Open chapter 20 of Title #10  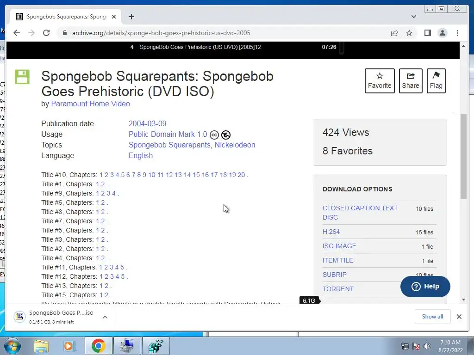pyautogui.click(x=241, y=175)
